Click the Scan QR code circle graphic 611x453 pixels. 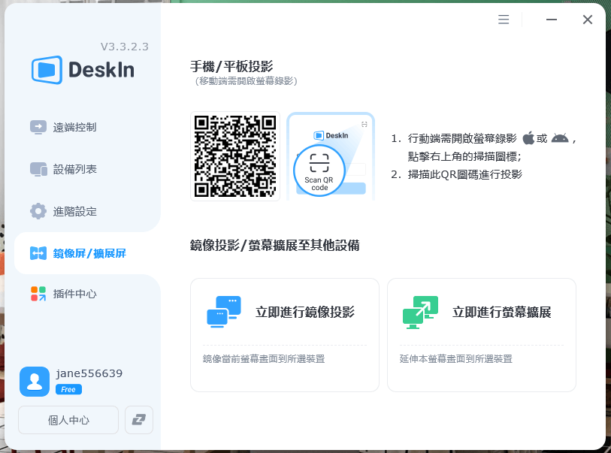tap(320, 171)
